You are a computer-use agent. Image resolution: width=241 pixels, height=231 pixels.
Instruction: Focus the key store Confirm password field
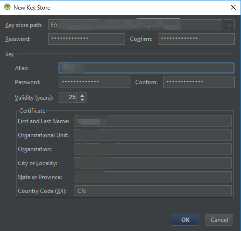pyautogui.click(x=196, y=39)
